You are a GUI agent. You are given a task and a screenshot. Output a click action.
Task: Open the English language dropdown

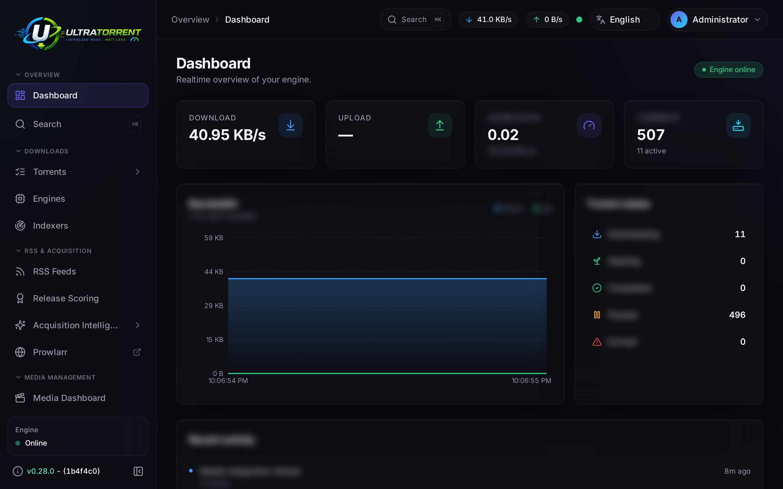click(x=625, y=20)
